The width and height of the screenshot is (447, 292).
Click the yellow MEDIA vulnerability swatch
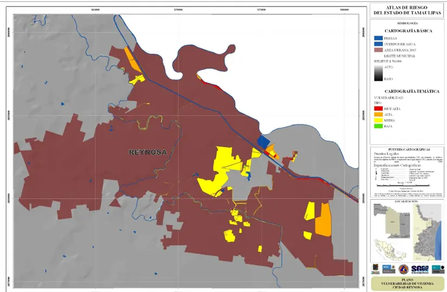point(378,121)
